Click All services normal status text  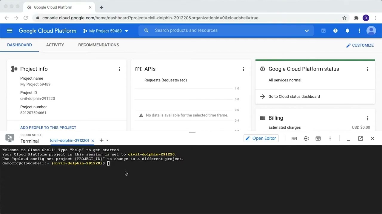point(285,80)
